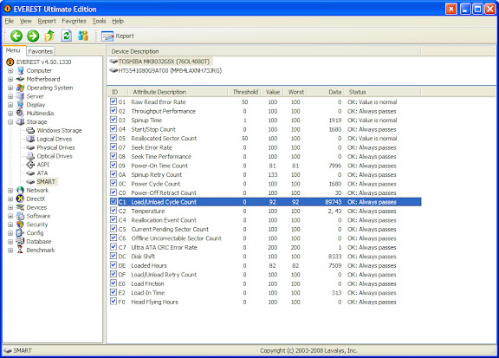Collapse the Storage tree node
Viewport: 499px width, 358px height.
click(x=10, y=122)
